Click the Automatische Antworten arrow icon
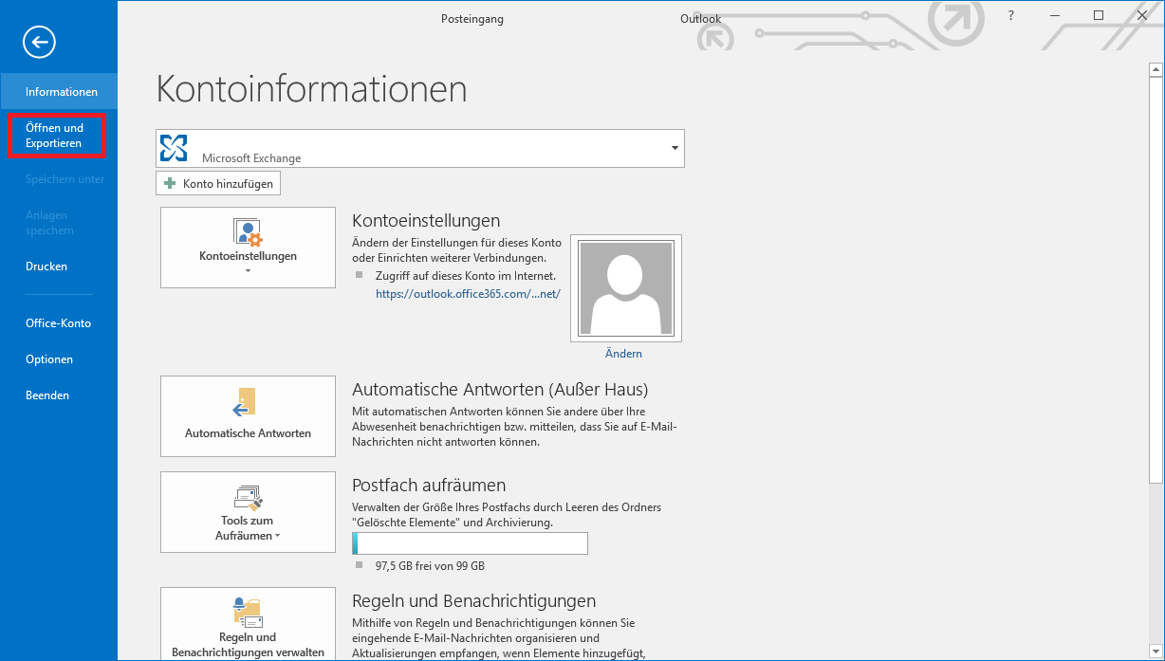The width and height of the screenshot is (1165, 661). pos(246,402)
